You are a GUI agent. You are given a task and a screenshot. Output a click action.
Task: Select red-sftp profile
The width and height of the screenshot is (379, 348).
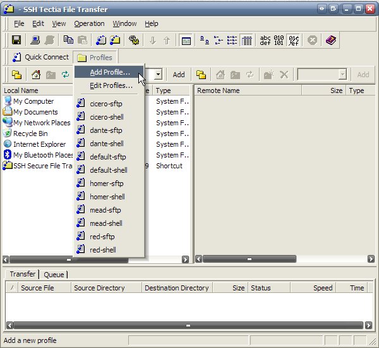(109, 237)
